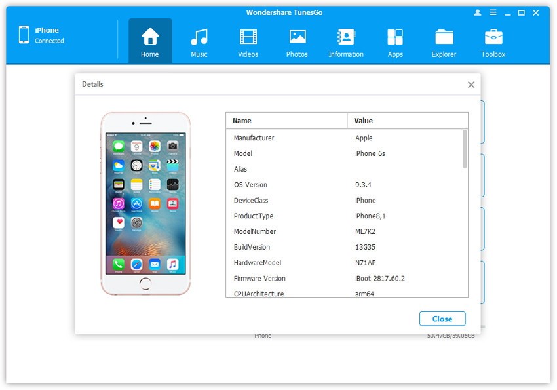Select the Model row
This screenshot has width=557, height=390.
pyautogui.click(x=344, y=153)
